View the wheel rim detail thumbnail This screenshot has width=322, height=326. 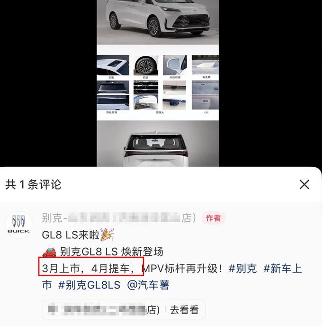click(146, 65)
